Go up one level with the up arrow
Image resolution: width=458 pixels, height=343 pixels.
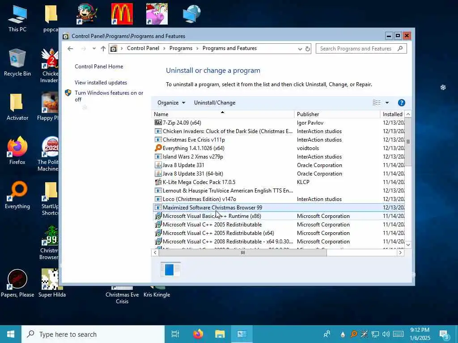tap(103, 49)
